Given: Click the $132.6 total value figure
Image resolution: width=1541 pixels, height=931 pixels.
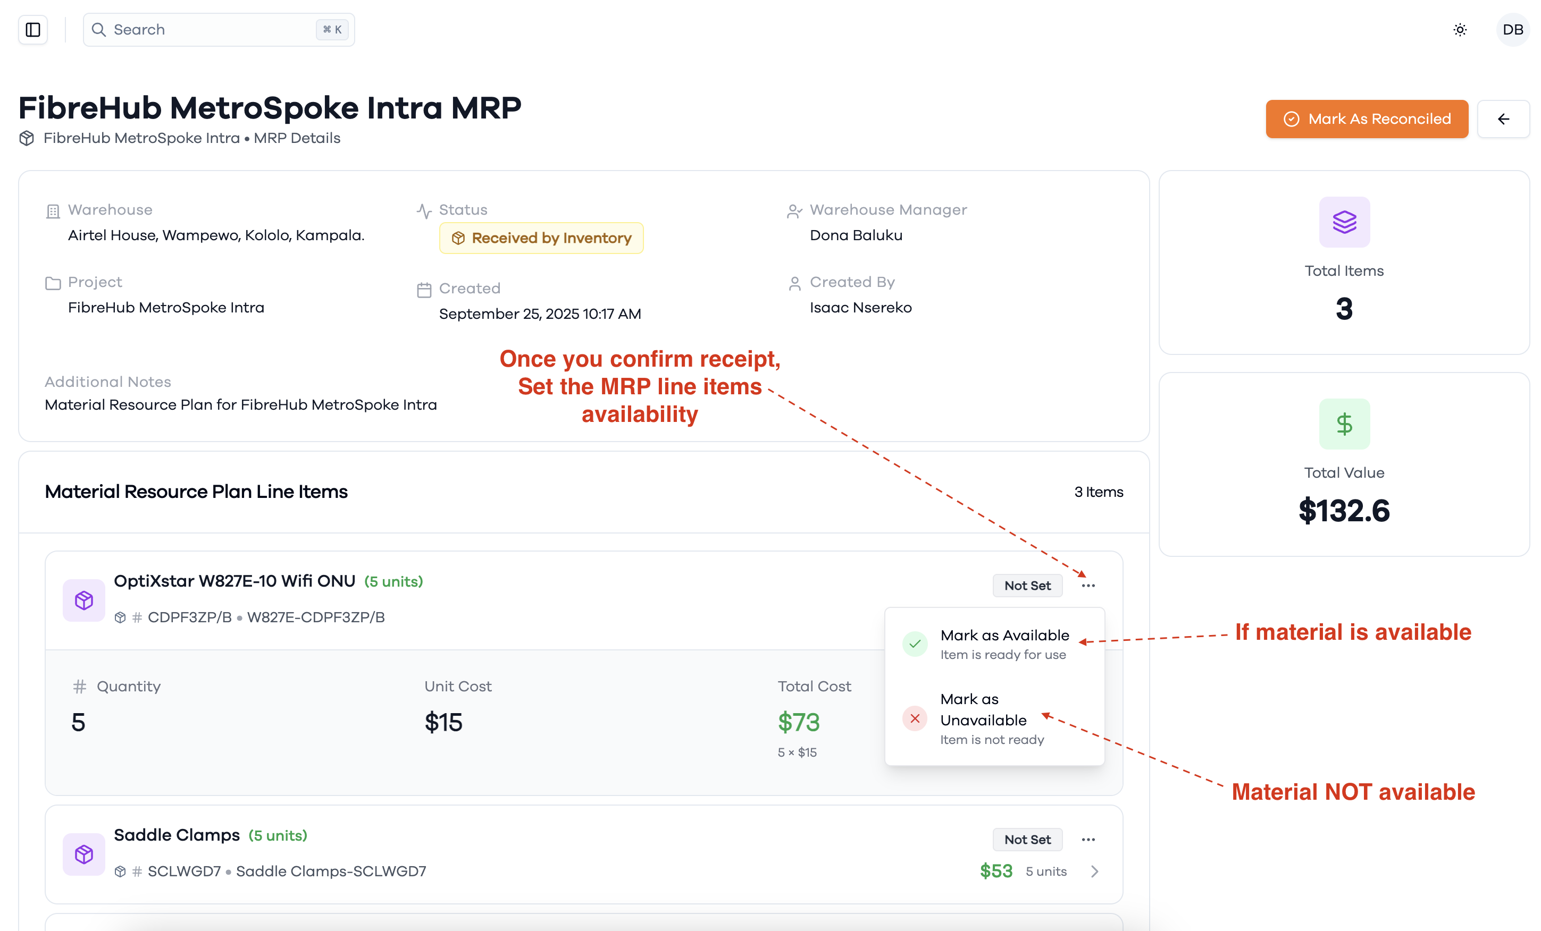Looking at the screenshot, I should [x=1344, y=511].
